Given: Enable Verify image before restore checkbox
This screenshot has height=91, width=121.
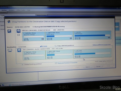Looking at the screenshot, I should tap(112, 61).
